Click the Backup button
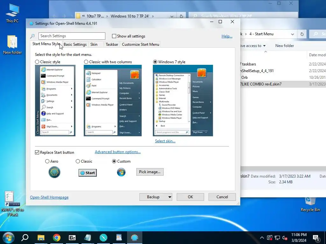The height and width of the screenshot is (244, 326). click(153, 197)
